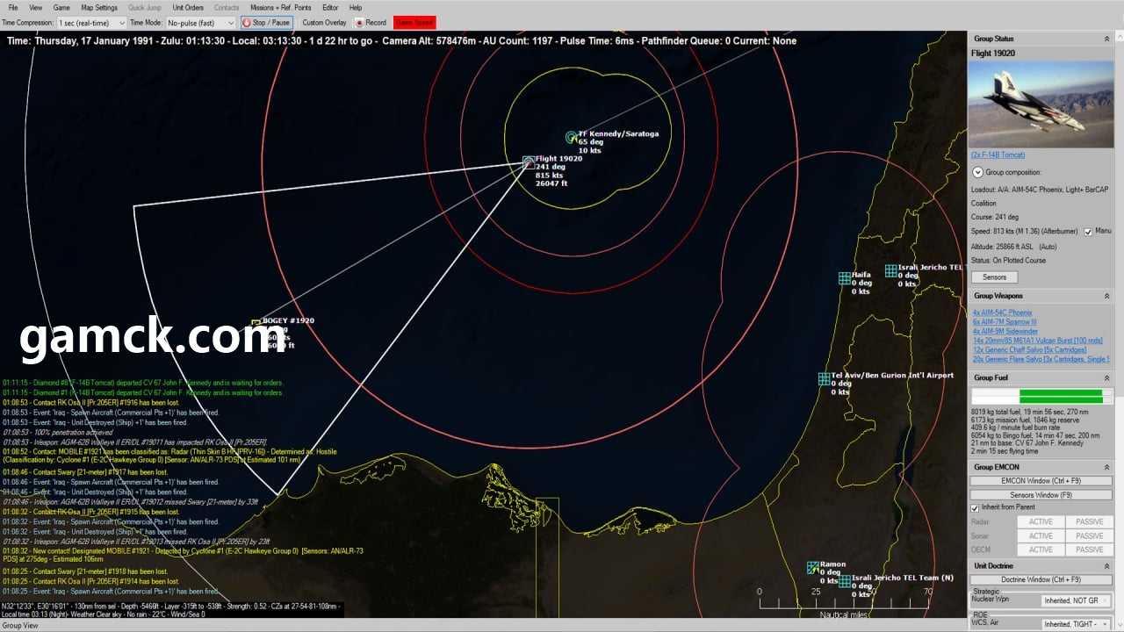Open Nuclear Wpn doctrine dropdown
The height and width of the screenshot is (632, 1124).
click(x=1076, y=601)
